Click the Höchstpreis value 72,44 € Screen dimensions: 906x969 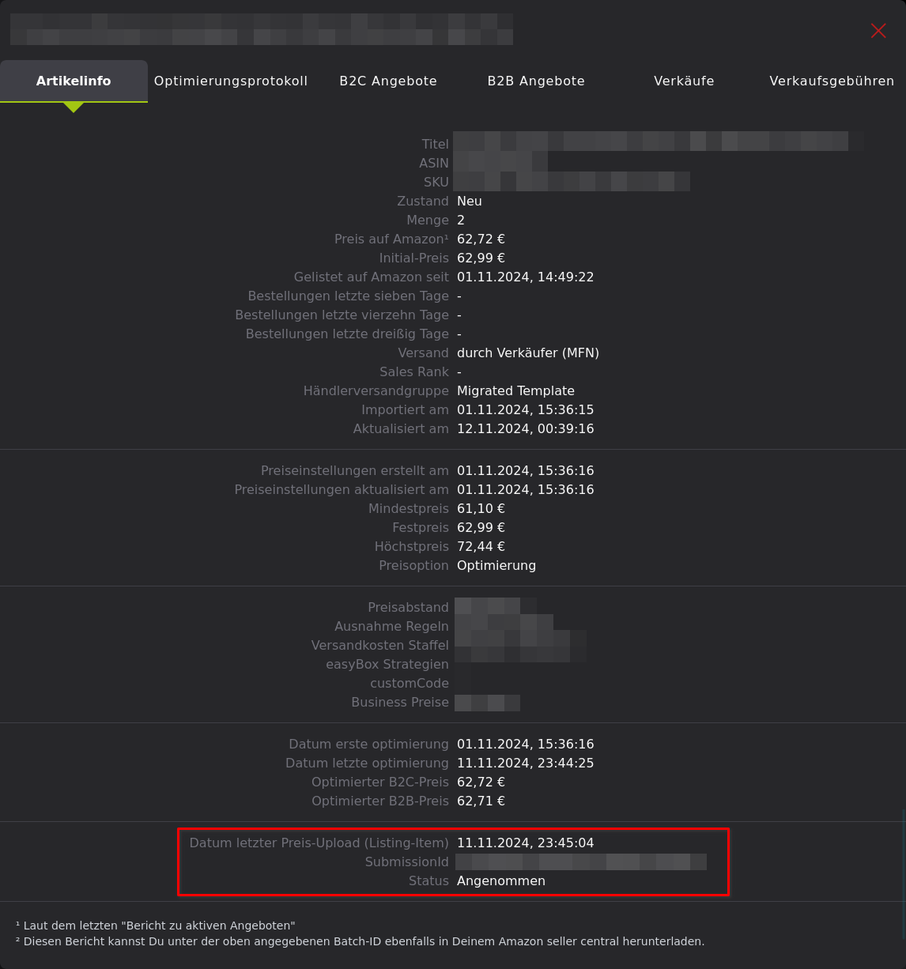tap(481, 546)
